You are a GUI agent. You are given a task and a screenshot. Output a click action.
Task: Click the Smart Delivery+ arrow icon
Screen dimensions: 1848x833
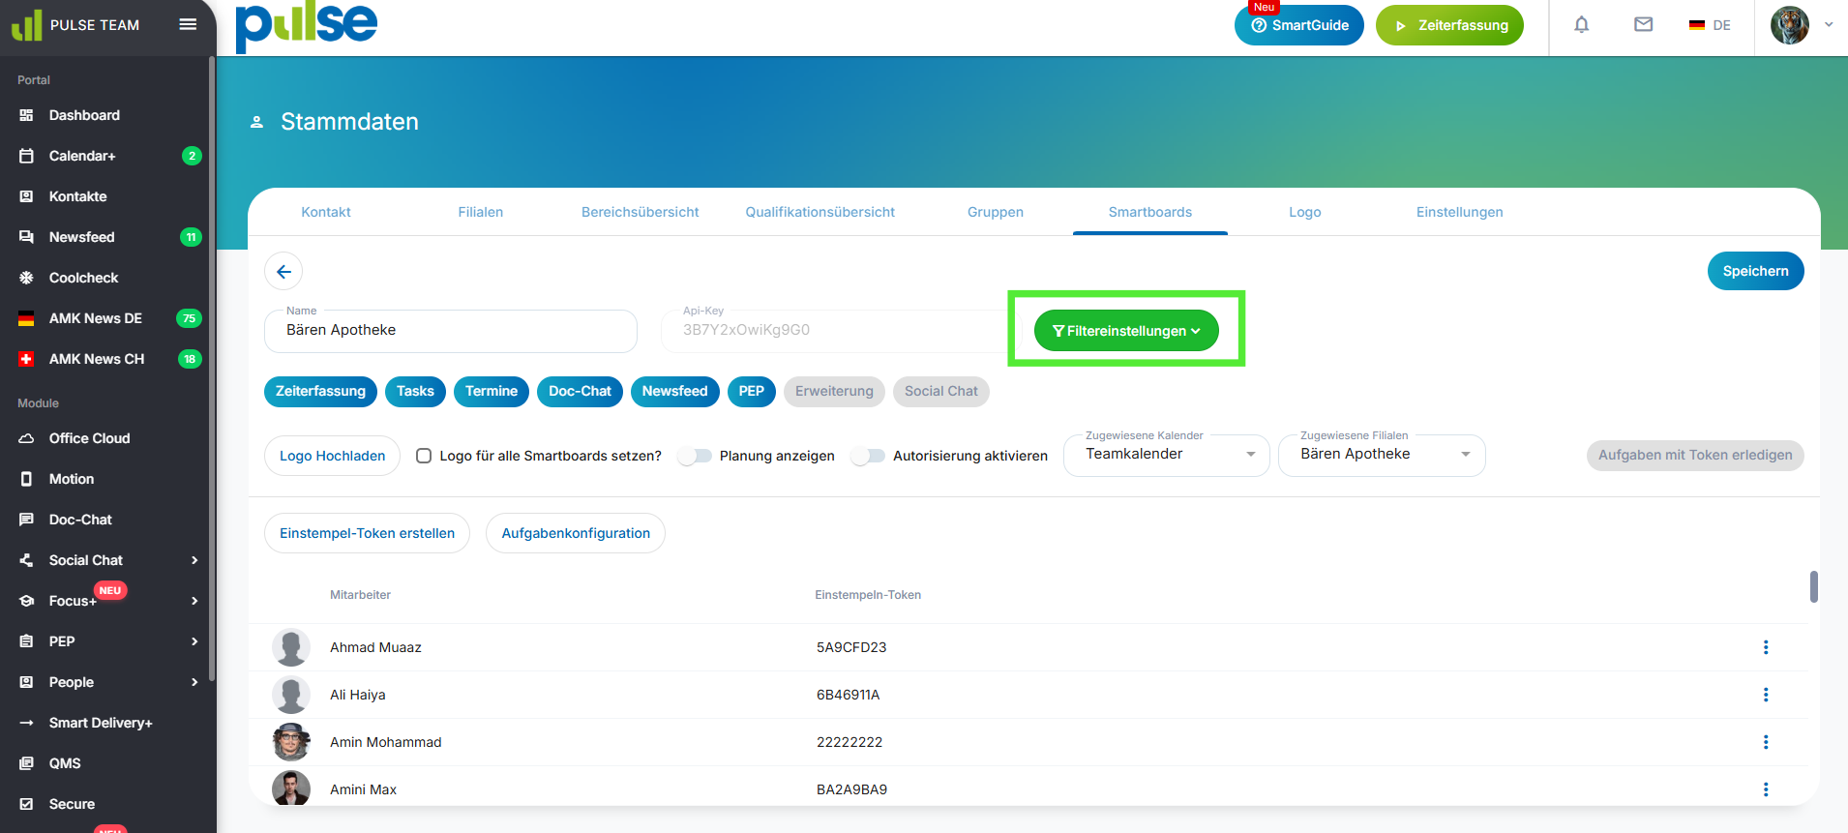click(x=27, y=723)
